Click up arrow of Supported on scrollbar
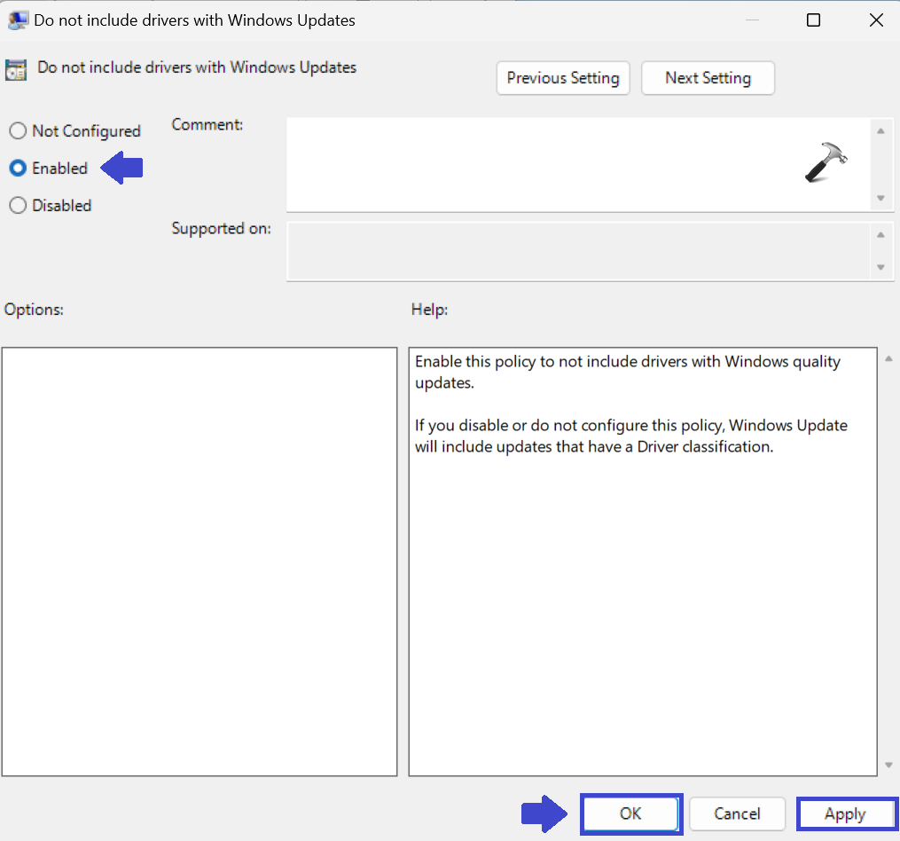Image resolution: width=900 pixels, height=841 pixels. 880,235
